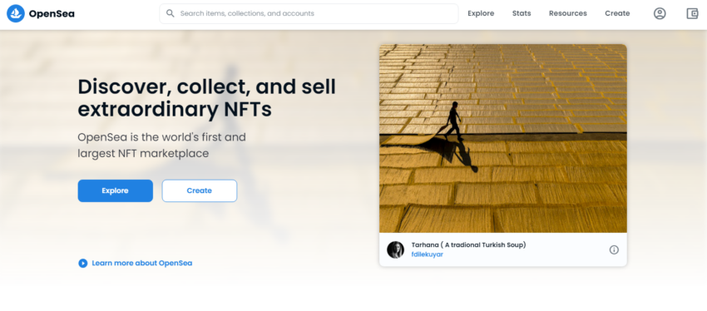This screenshot has height=311, width=707.
Task: Open the Stats menu in navigation
Action: coord(522,13)
